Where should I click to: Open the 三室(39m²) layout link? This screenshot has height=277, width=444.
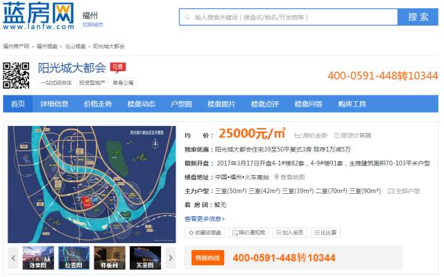pos(298,191)
